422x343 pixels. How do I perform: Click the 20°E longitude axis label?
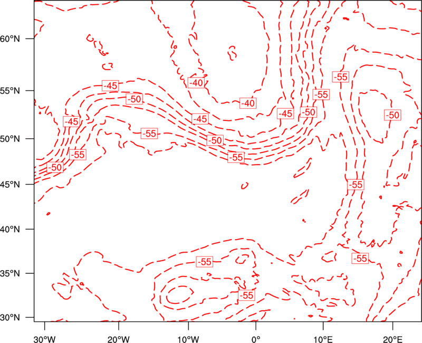[x=392, y=339]
